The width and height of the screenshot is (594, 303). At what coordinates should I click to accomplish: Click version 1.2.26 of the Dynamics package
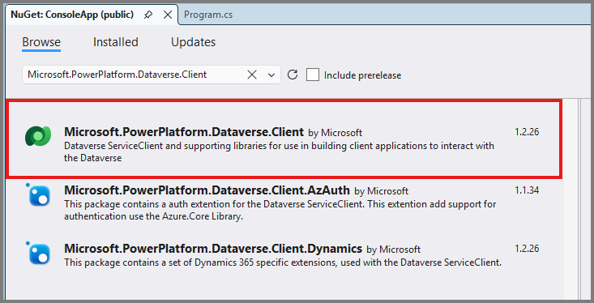pyautogui.click(x=527, y=249)
